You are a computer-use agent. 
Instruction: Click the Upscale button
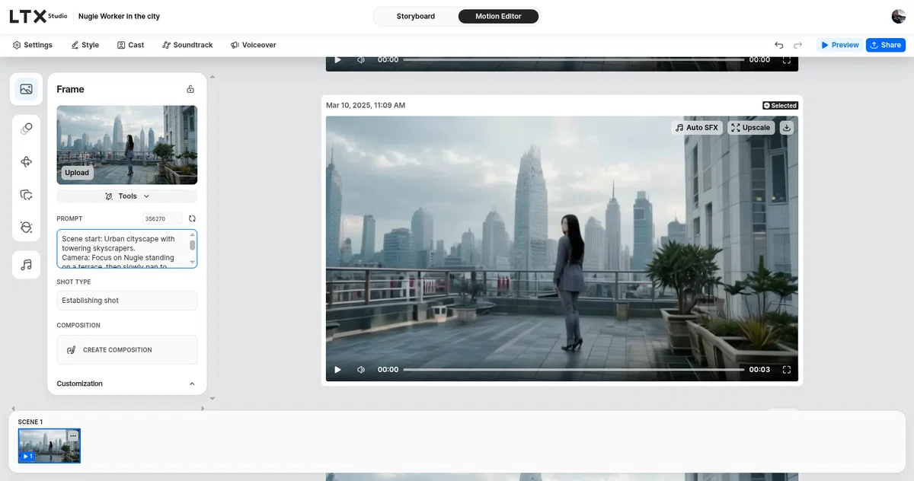pos(751,128)
